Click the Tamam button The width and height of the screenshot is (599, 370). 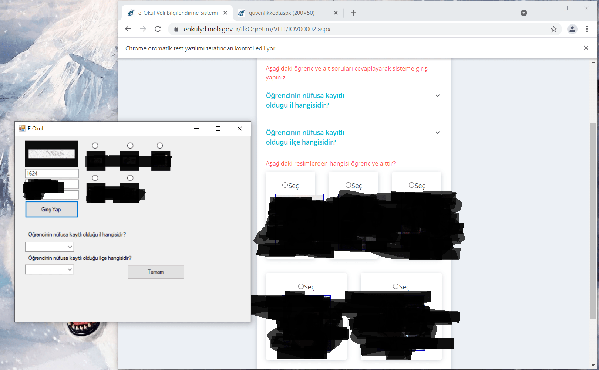tap(156, 272)
